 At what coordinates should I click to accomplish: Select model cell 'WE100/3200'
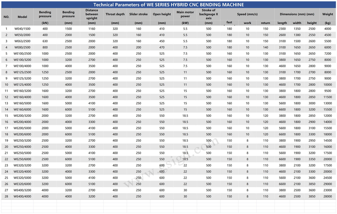(22, 60)
